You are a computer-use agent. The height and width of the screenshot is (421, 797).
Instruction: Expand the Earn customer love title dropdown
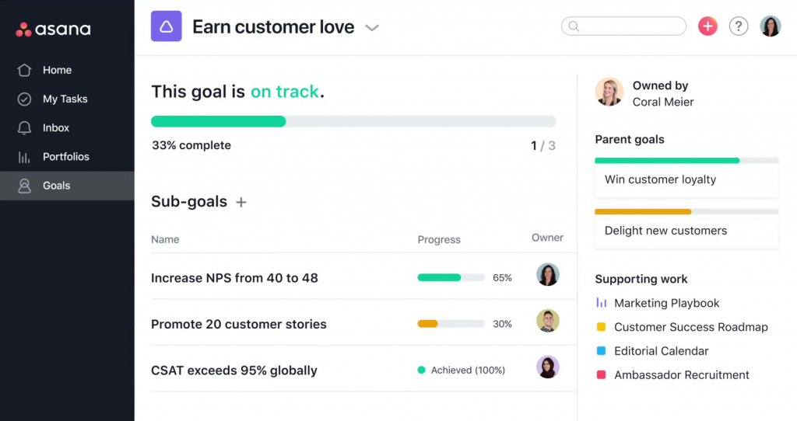click(373, 28)
